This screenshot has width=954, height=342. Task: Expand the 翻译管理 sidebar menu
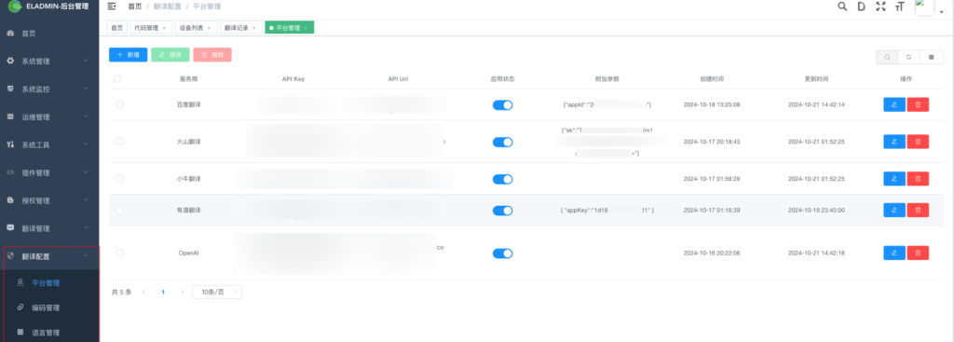(49, 229)
